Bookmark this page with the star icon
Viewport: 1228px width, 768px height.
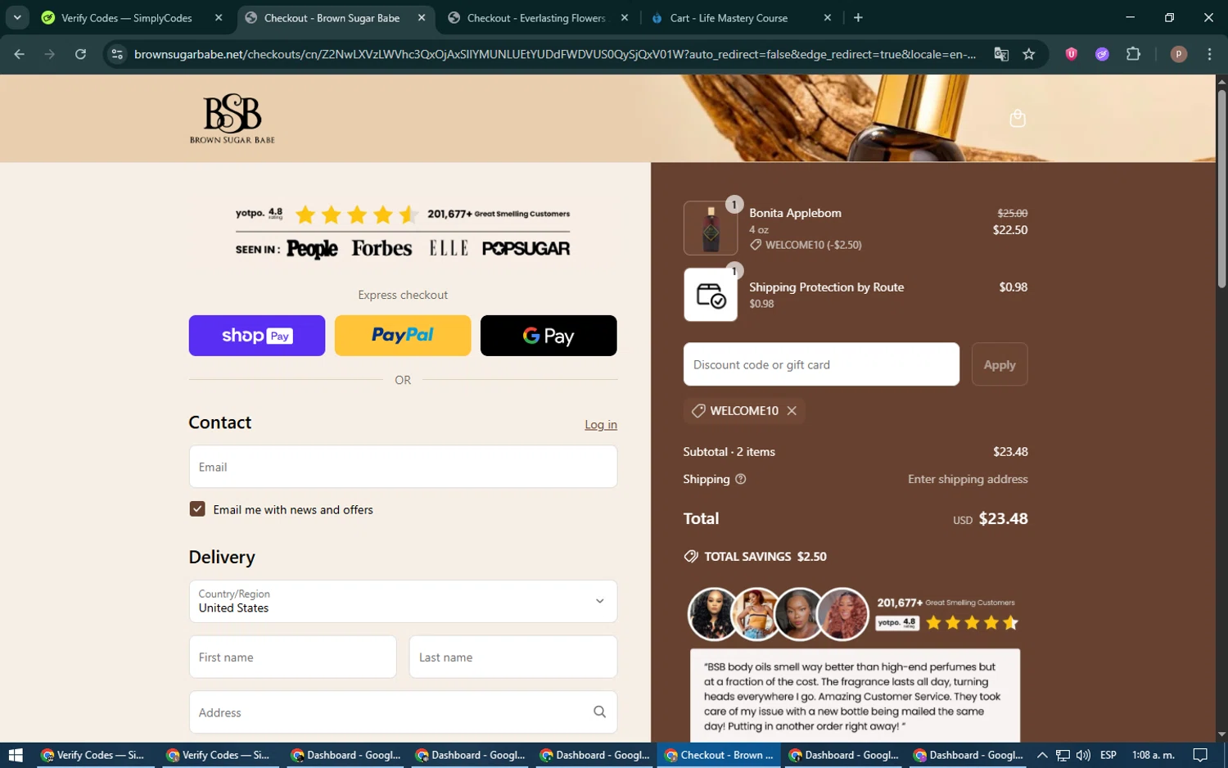[1029, 54]
